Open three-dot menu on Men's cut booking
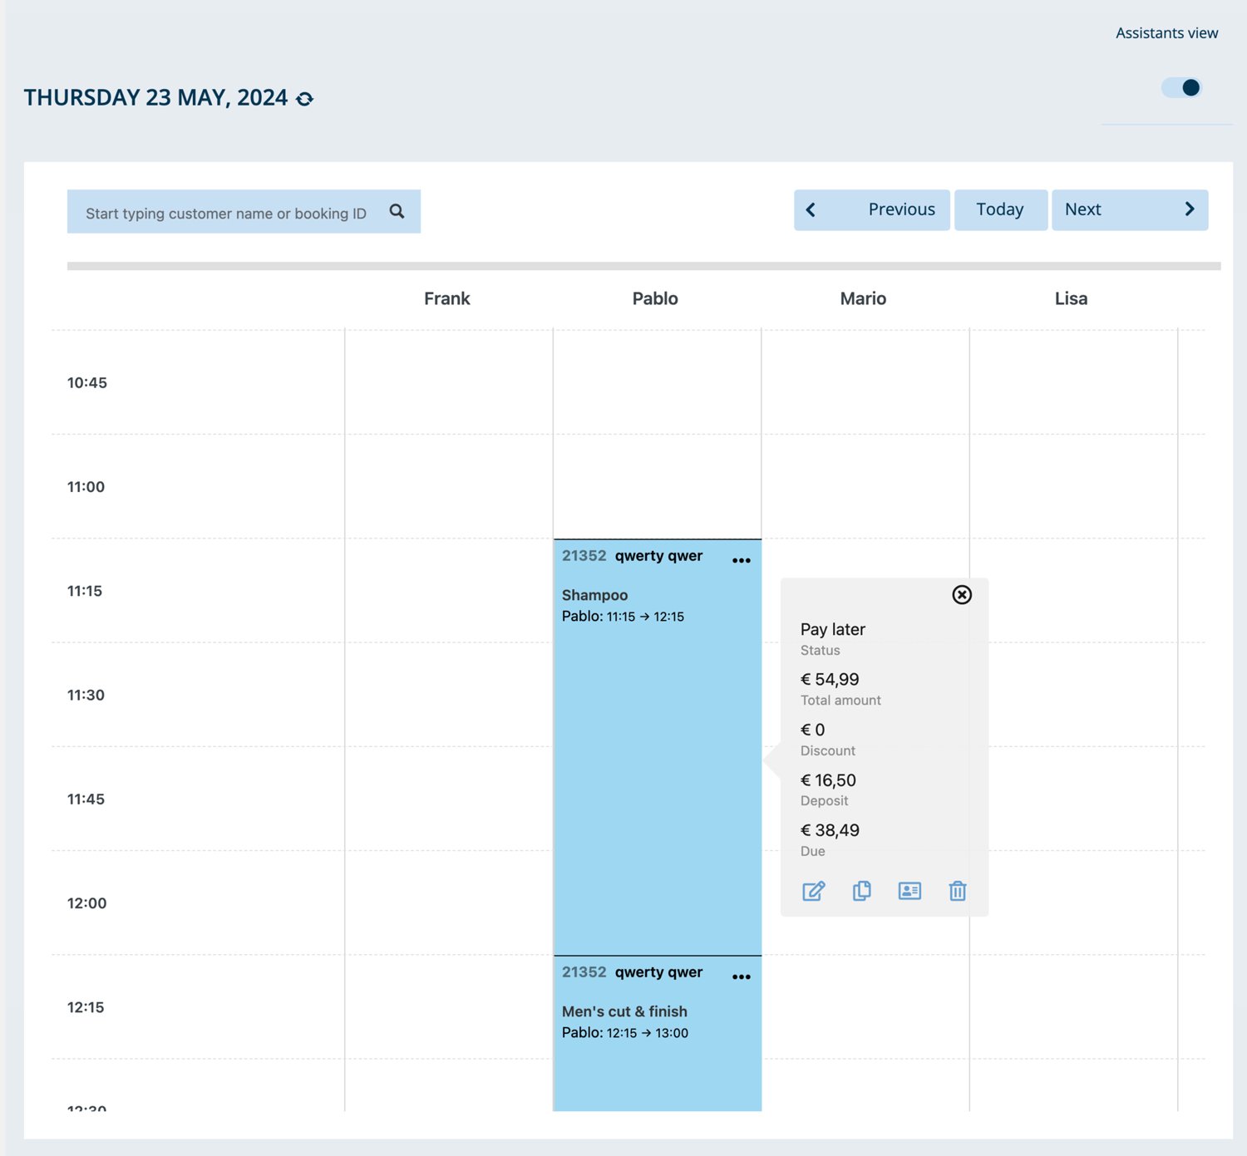The width and height of the screenshot is (1247, 1156). 741,977
